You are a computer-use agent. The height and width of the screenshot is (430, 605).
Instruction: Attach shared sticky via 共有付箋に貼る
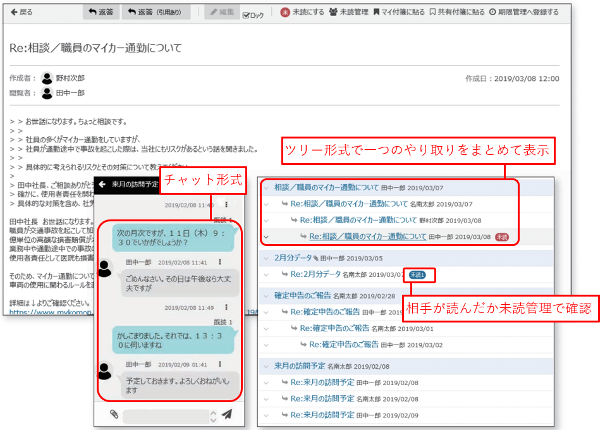pyautogui.click(x=456, y=12)
